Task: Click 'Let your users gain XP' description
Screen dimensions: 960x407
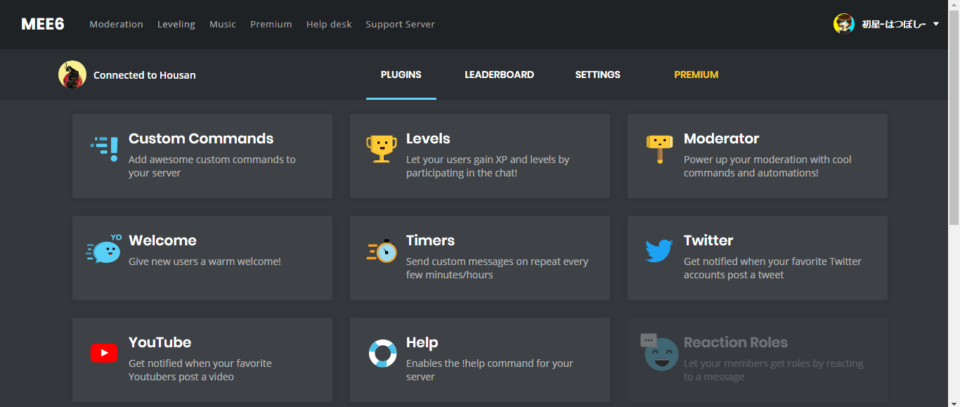Action: 488,166
